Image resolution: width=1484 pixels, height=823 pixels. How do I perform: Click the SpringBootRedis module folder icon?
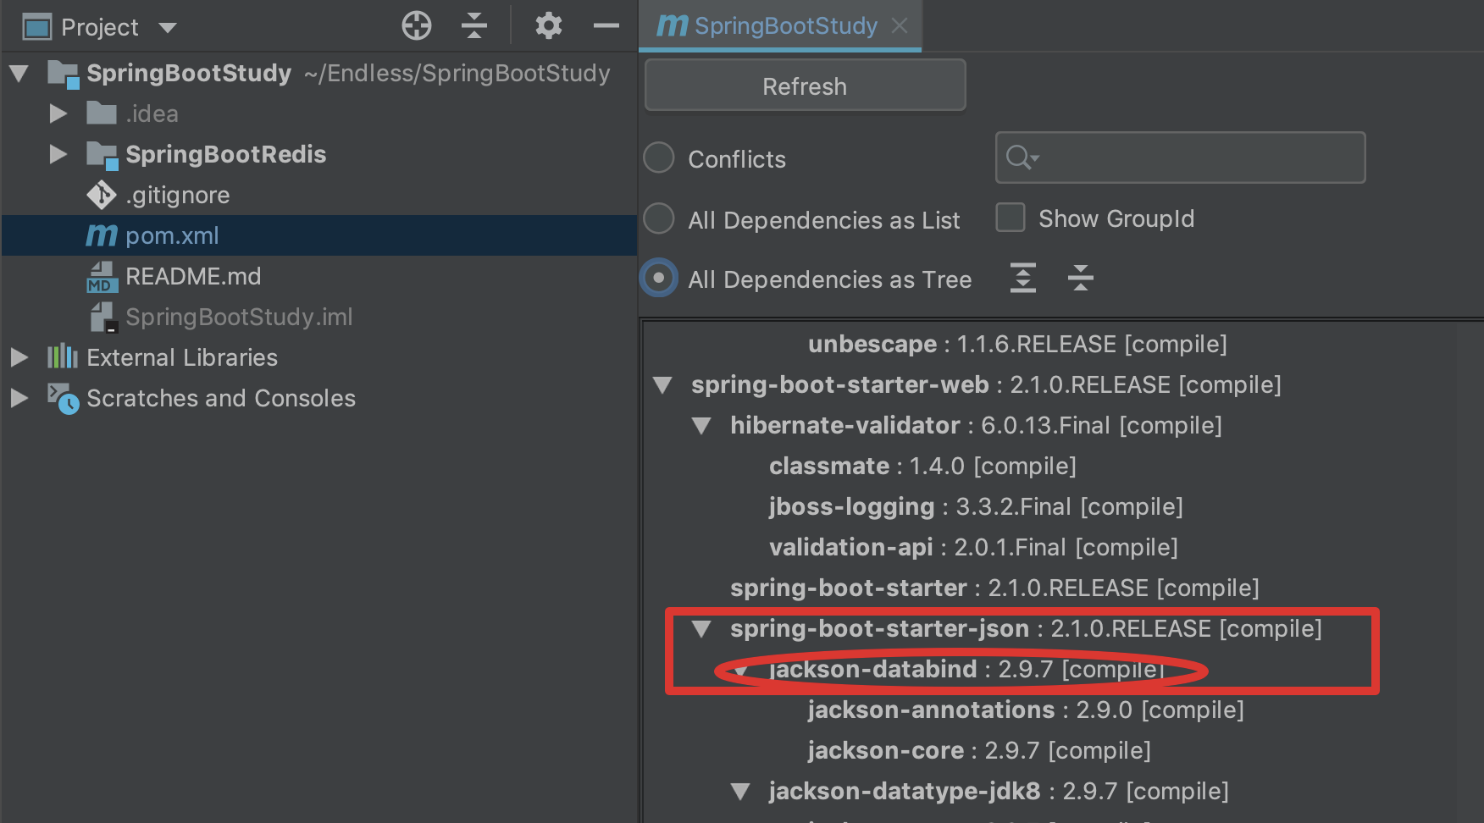102,155
